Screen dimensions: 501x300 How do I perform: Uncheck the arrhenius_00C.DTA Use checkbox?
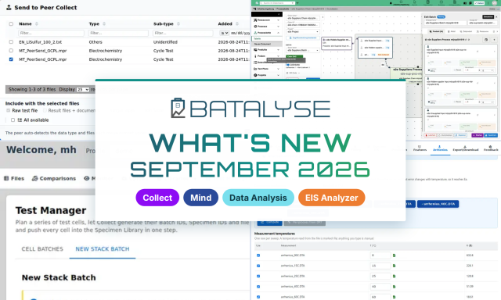[258, 255]
